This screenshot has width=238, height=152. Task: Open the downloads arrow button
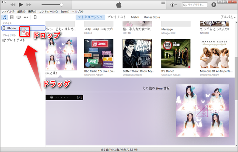coord(214,5)
